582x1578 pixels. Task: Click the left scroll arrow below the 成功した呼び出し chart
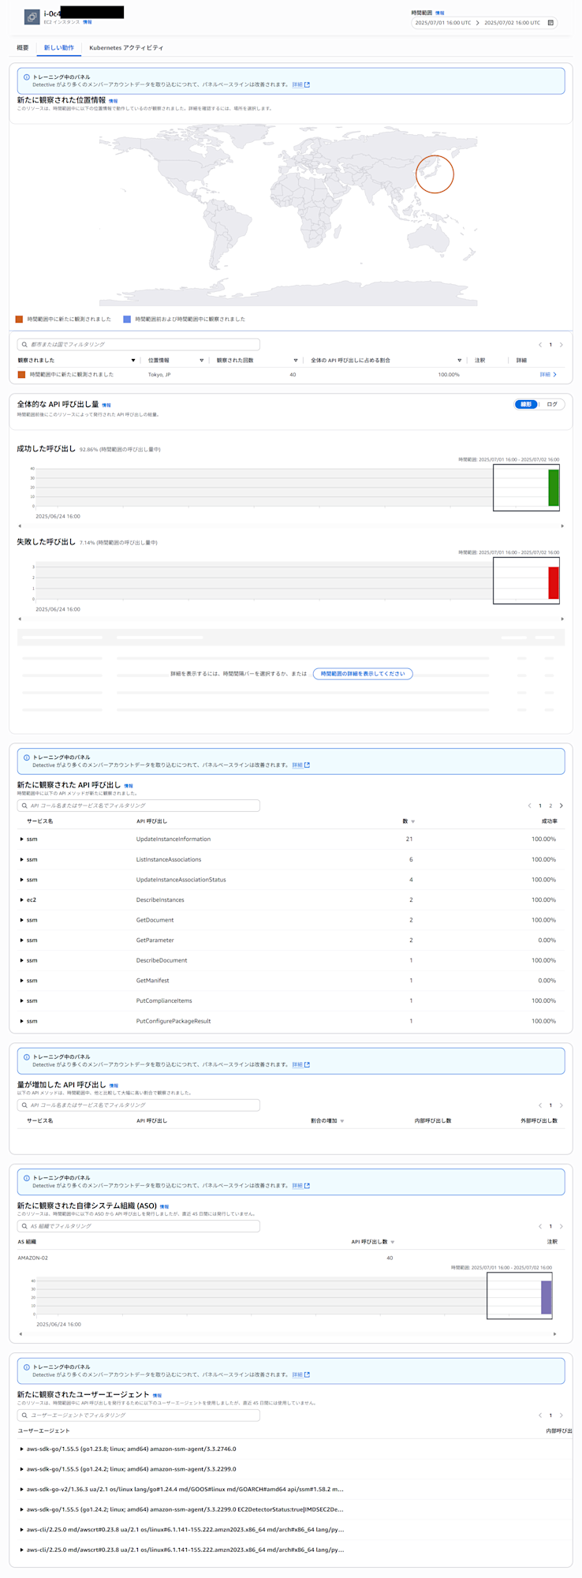(20, 525)
